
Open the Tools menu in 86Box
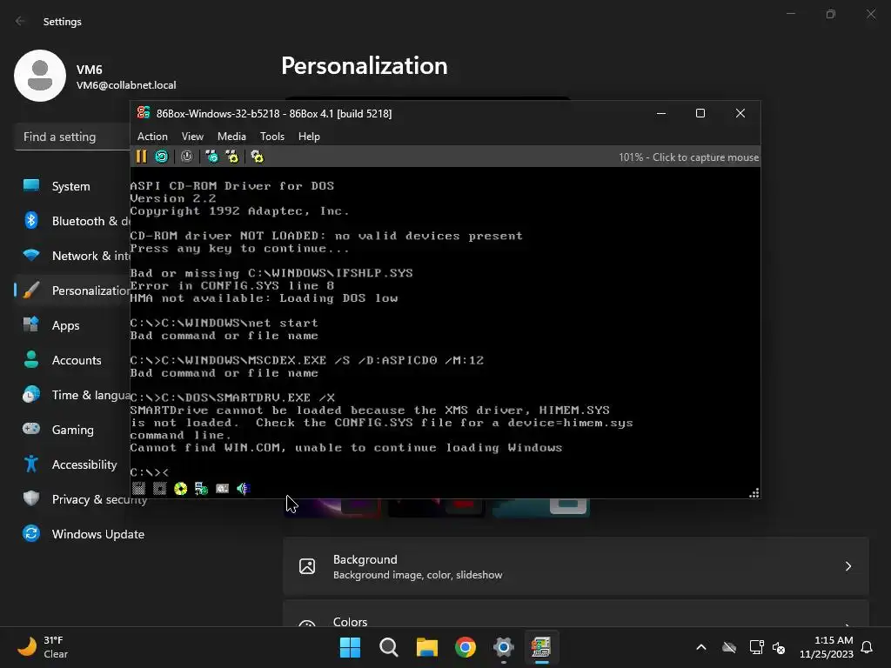tap(272, 137)
